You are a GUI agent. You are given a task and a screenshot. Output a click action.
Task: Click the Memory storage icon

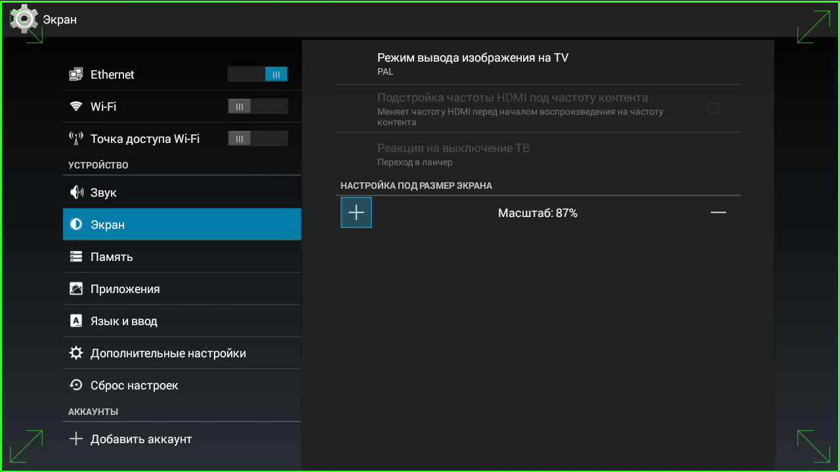[x=76, y=257]
